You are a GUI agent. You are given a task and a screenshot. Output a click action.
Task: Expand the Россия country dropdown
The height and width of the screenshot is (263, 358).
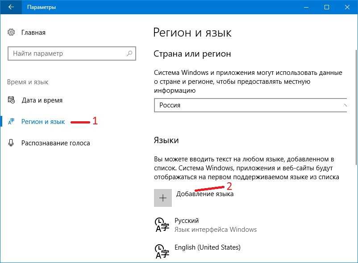pyautogui.click(x=250, y=105)
